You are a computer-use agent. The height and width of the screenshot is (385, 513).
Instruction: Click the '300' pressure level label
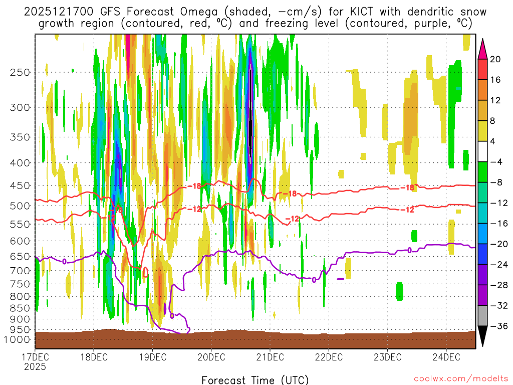(20, 107)
